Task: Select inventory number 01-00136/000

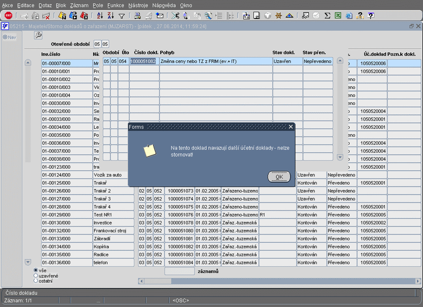Action: [67, 263]
